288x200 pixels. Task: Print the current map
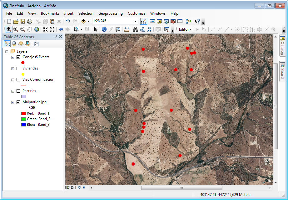tap(30, 21)
